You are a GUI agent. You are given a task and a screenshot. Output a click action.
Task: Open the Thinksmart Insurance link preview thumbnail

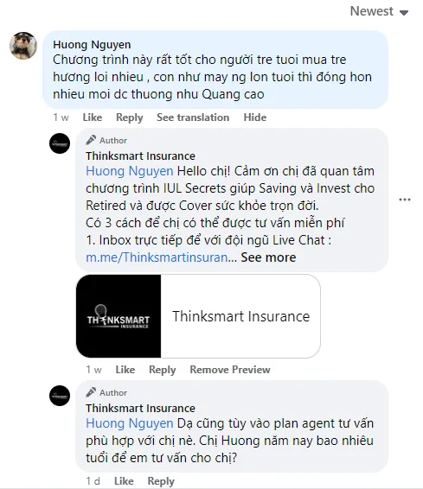[119, 316]
